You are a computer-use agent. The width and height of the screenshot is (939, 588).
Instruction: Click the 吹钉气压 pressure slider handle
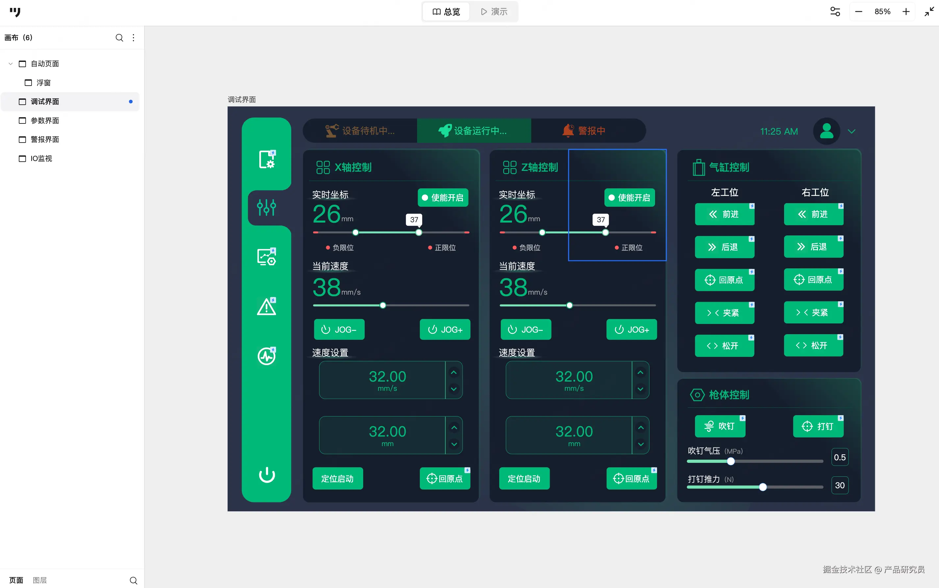[731, 461]
